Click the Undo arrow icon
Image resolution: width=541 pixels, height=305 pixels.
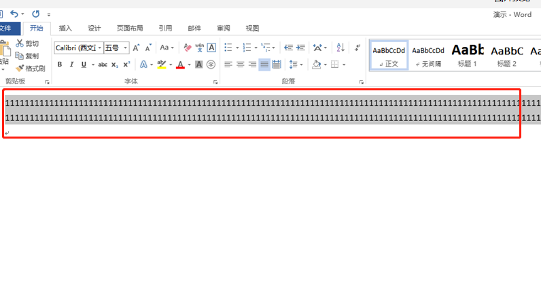tap(14, 14)
